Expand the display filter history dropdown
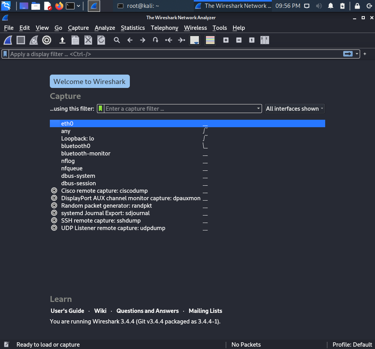Viewport: 375px width, 349px height. point(357,54)
